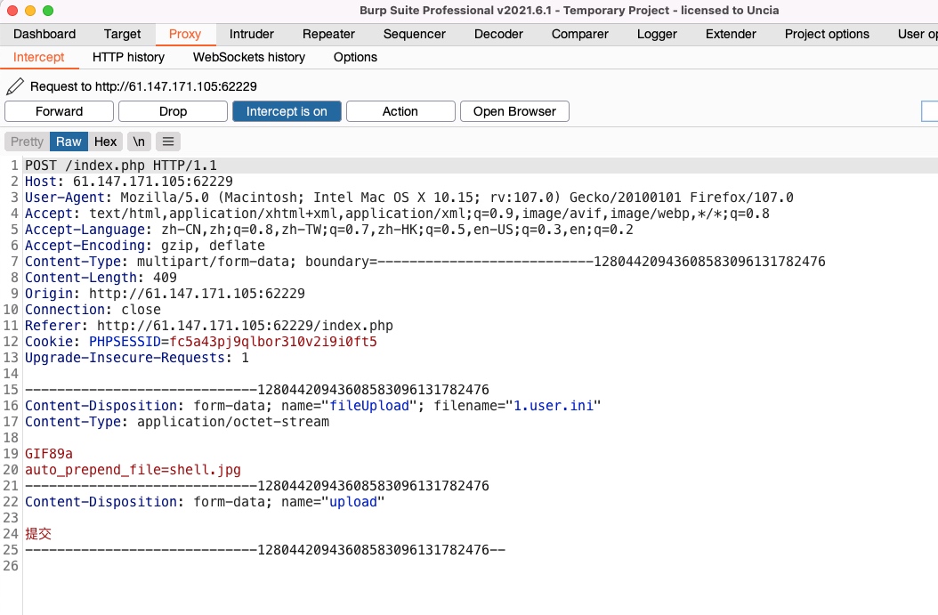Open the Project options tab
The height and width of the screenshot is (615, 938).
827,34
